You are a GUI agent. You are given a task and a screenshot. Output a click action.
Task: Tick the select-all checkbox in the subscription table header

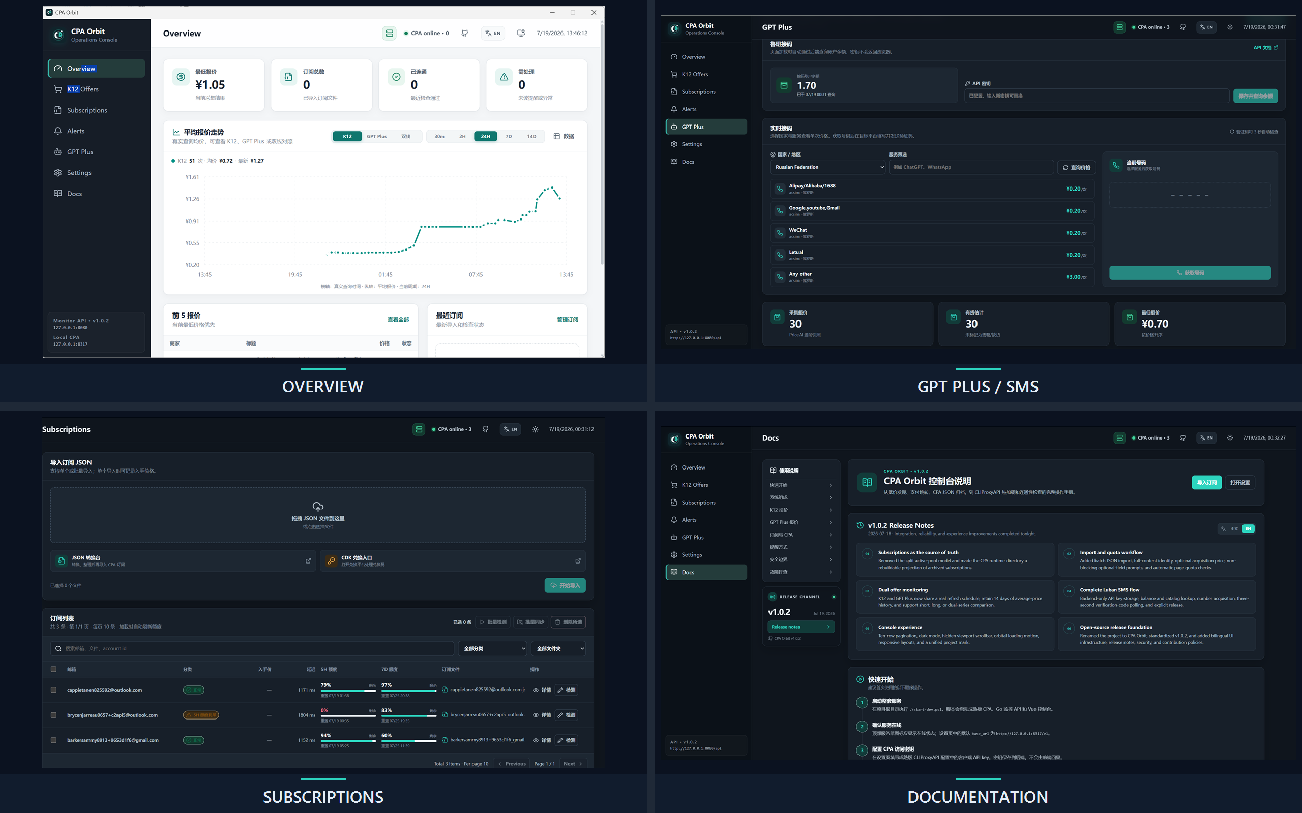coord(53,669)
